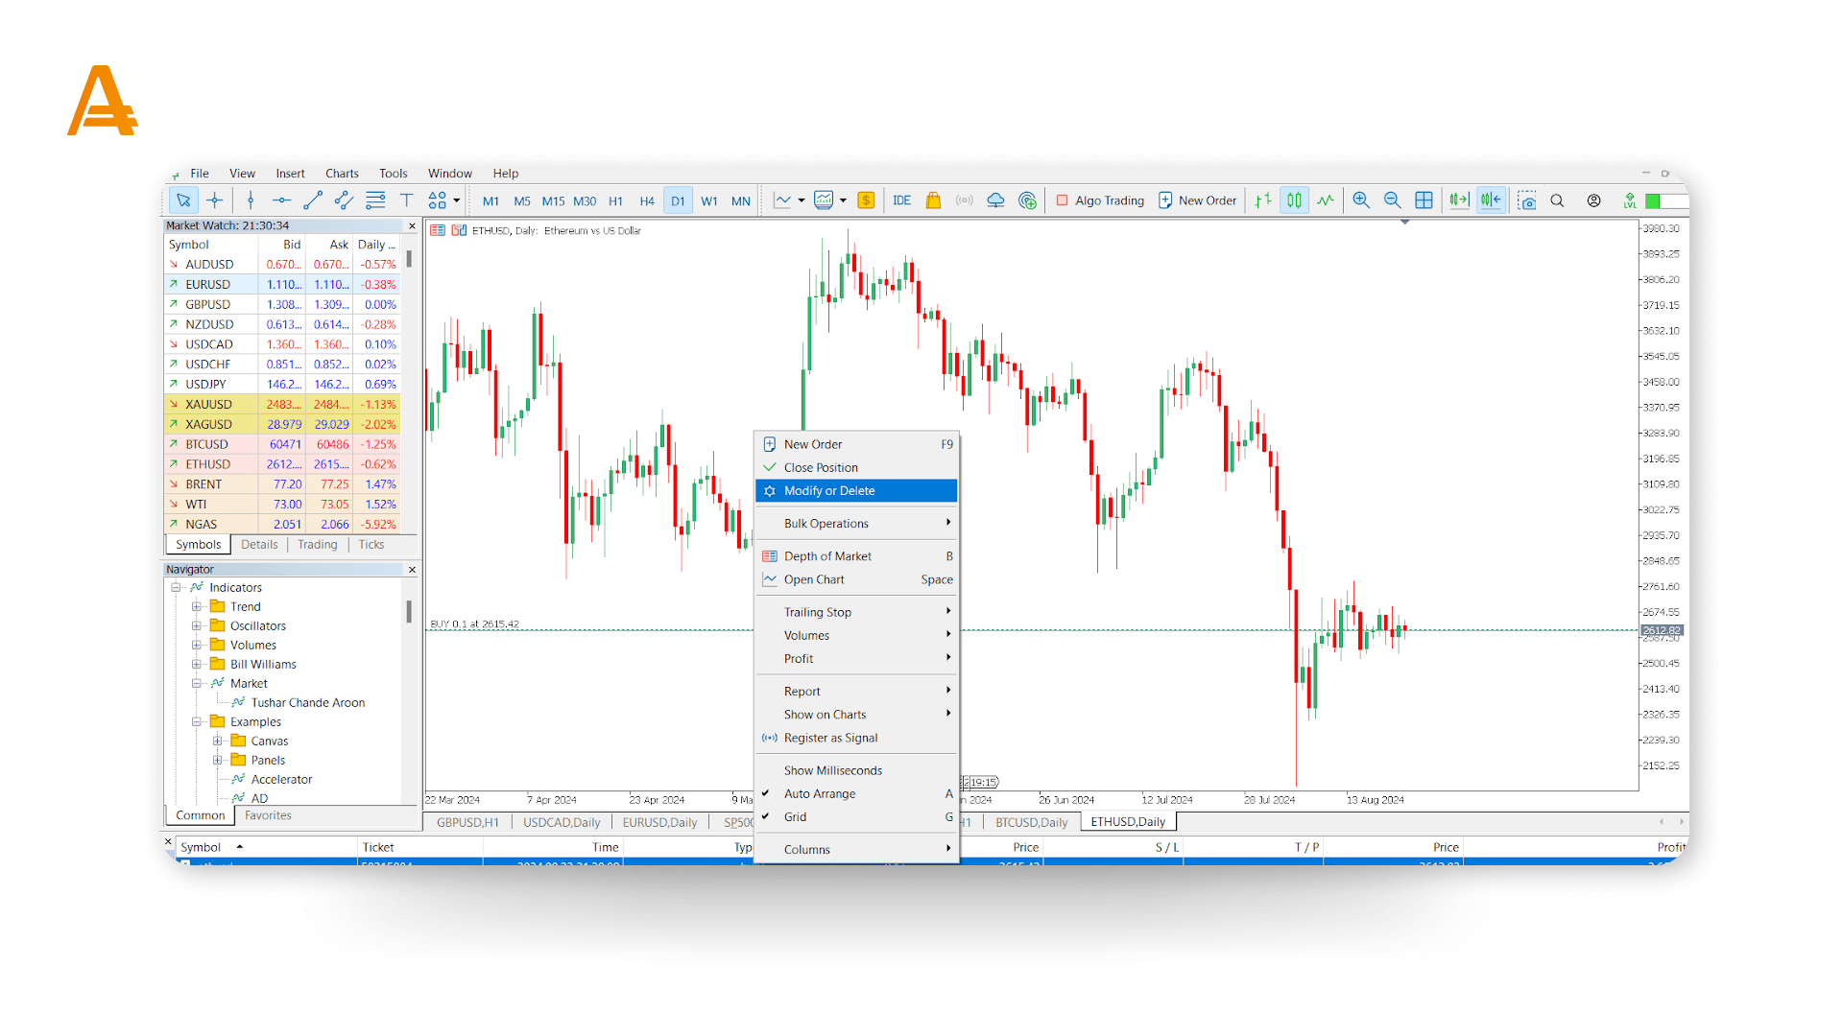The width and height of the screenshot is (1843, 1036).
Task: Take a chart screenshot with camera icon
Action: coord(1526,200)
